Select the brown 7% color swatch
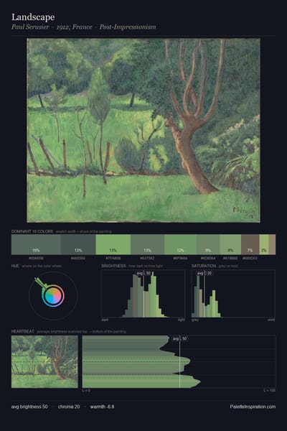The width and height of the screenshot is (287, 431). pyautogui.click(x=250, y=244)
